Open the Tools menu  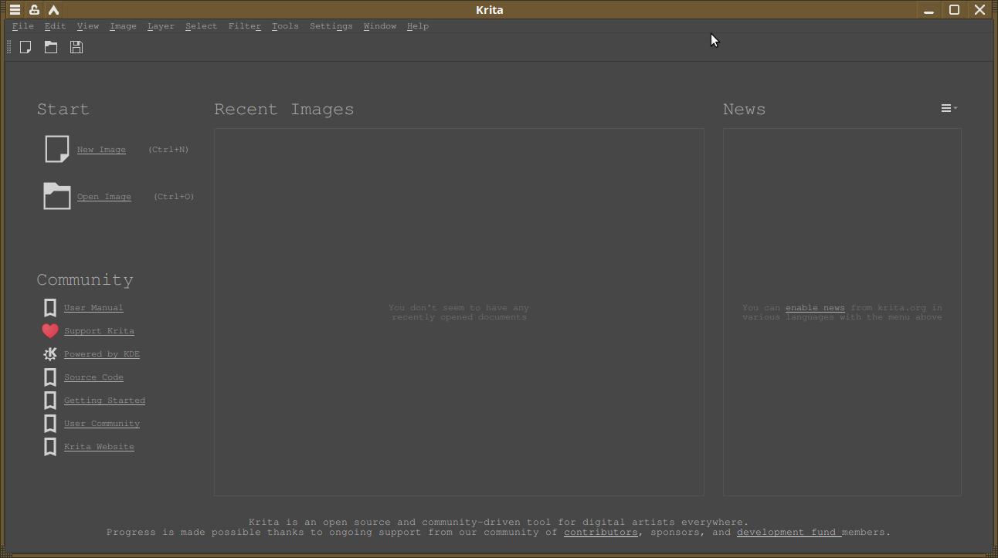click(285, 26)
